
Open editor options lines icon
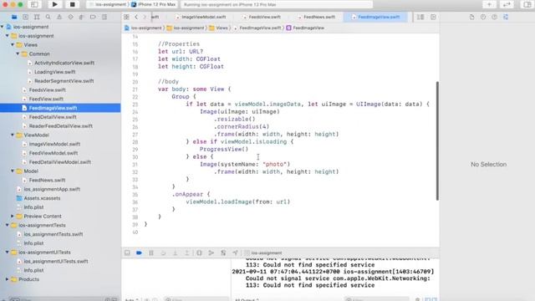pyautogui.click(x=420, y=17)
